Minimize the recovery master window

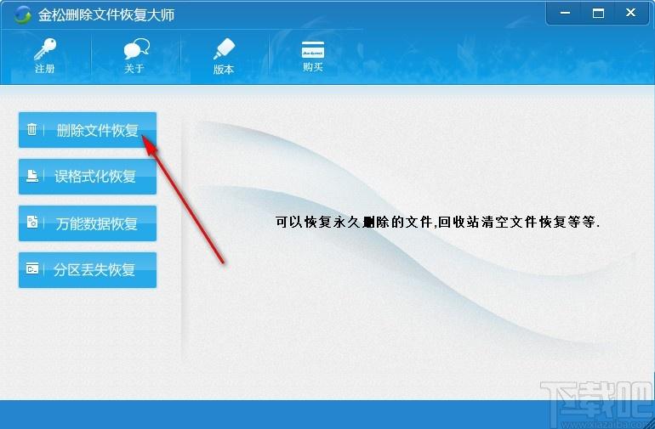point(565,14)
